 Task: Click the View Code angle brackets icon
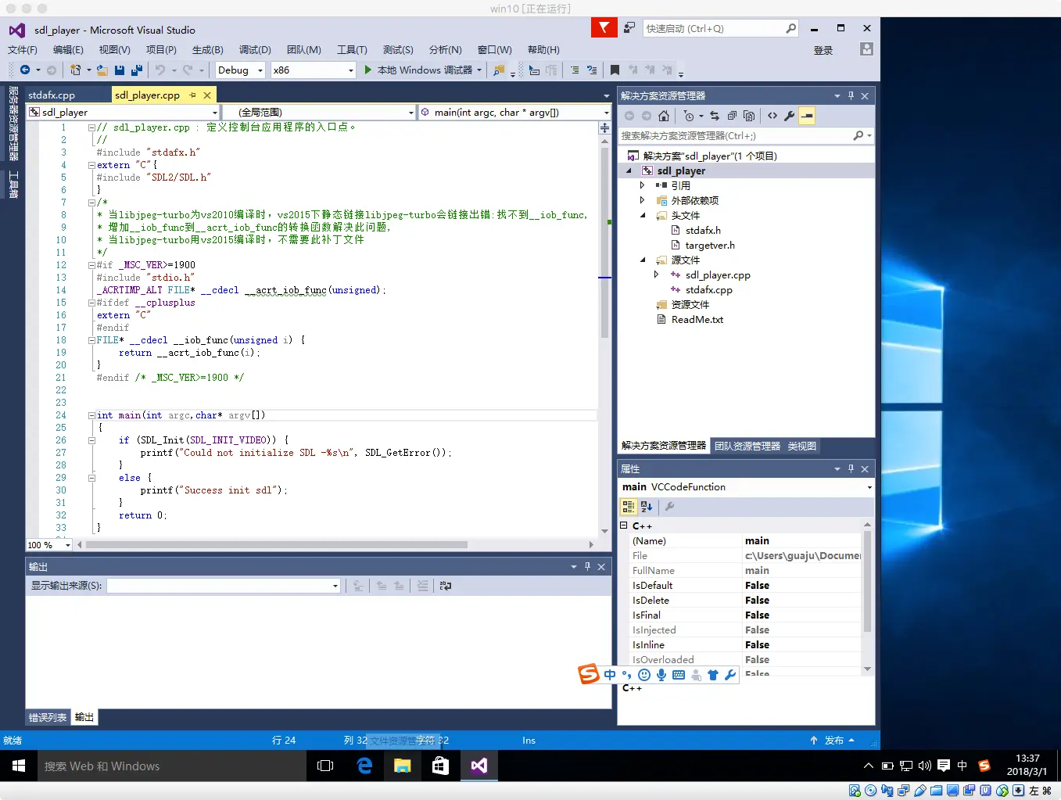tap(772, 116)
